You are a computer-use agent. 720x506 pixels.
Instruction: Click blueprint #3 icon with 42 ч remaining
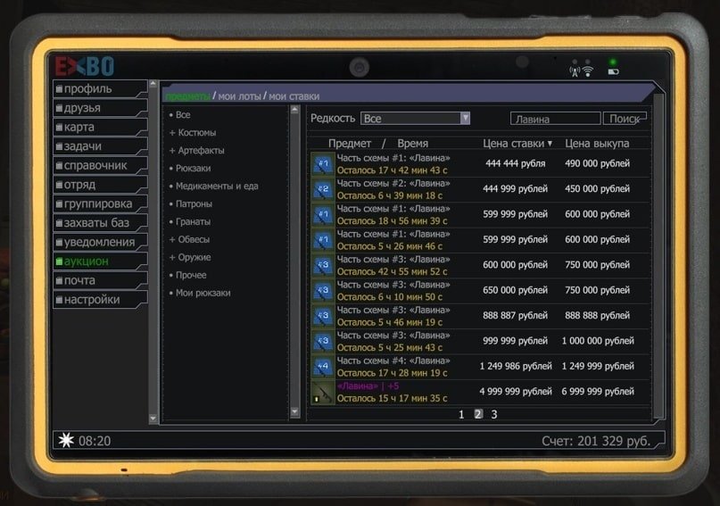pyautogui.click(x=323, y=265)
